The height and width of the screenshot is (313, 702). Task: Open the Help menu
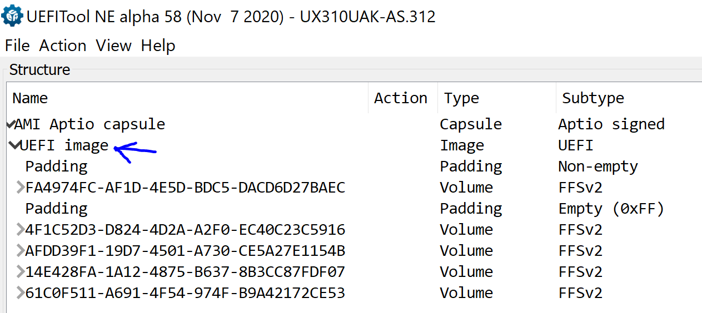pyautogui.click(x=158, y=46)
